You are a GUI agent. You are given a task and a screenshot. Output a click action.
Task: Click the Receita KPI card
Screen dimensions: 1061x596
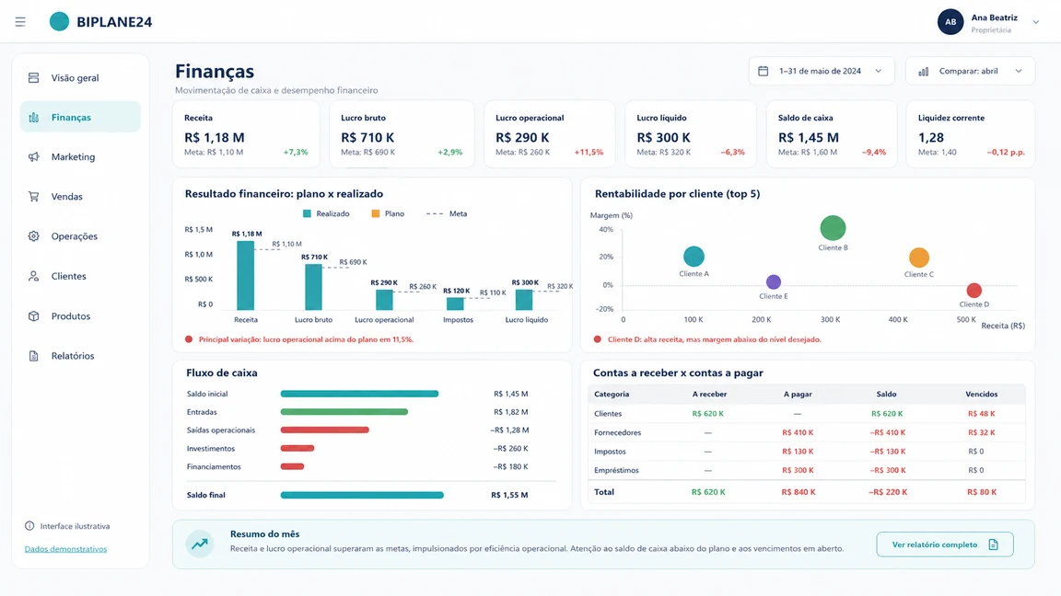246,133
